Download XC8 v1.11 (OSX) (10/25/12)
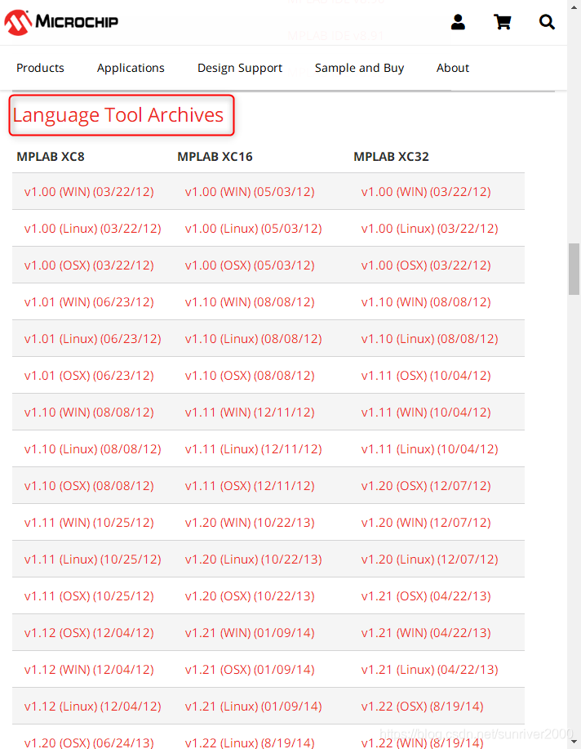Screen dimensions: 581x749 point(89,596)
